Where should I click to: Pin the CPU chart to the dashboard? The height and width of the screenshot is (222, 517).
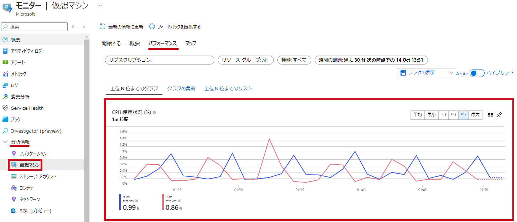click(499, 115)
